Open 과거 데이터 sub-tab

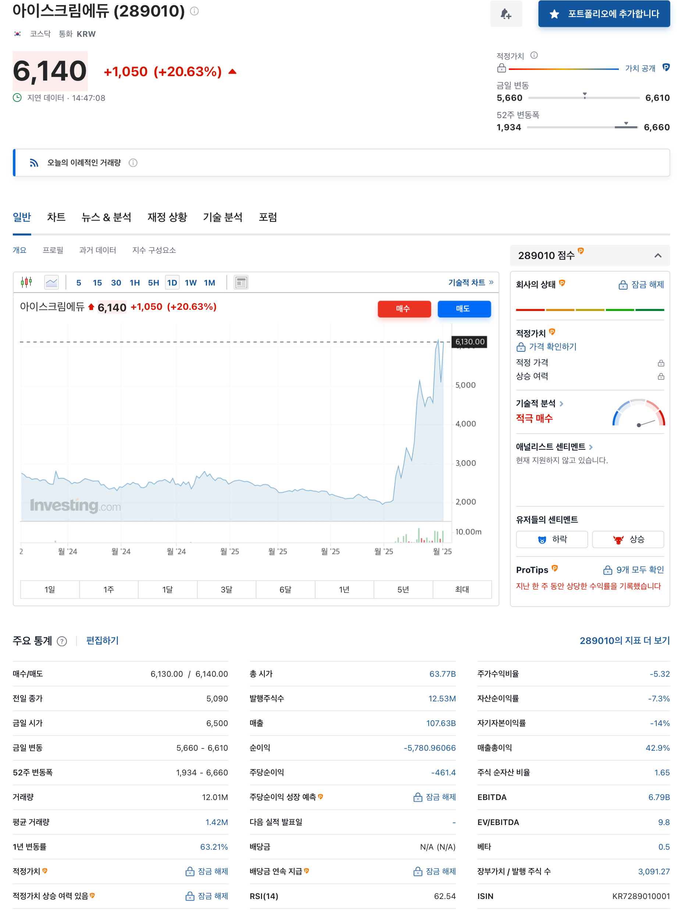click(x=98, y=250)
